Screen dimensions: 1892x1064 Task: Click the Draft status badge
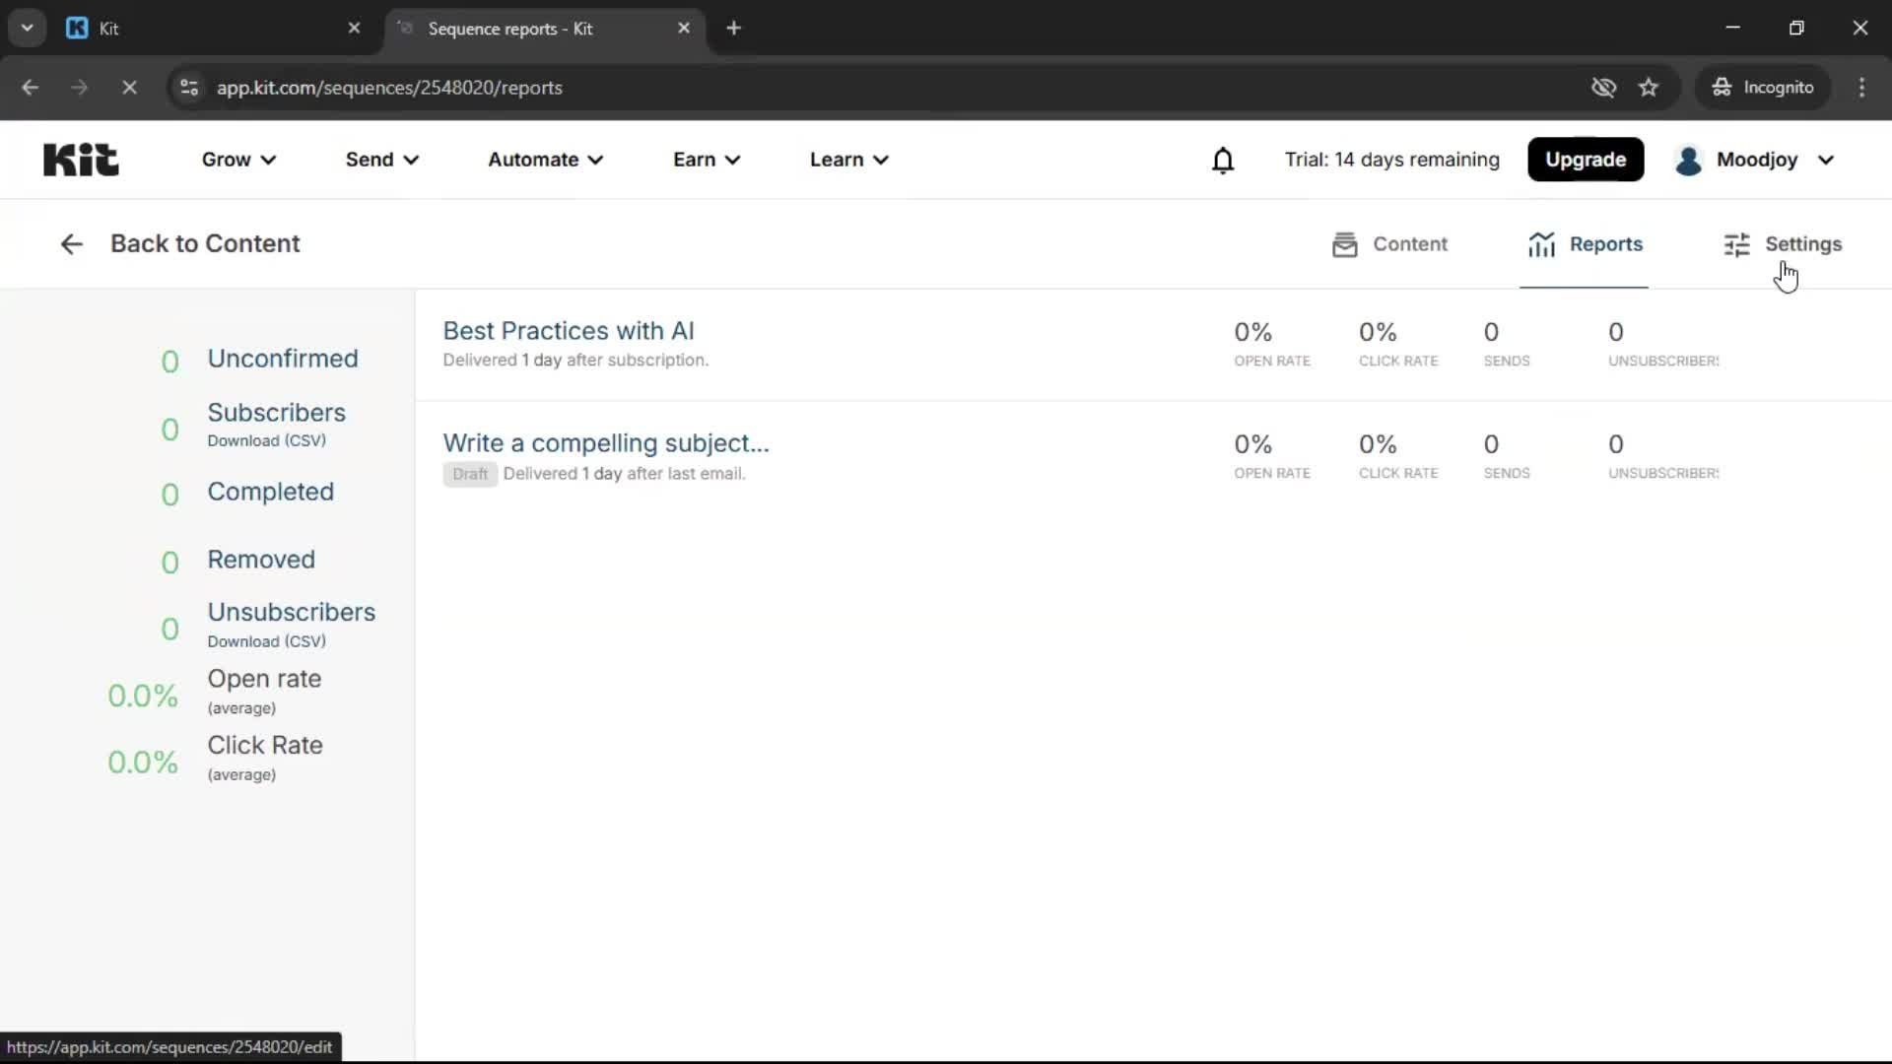tap(470, 474)
